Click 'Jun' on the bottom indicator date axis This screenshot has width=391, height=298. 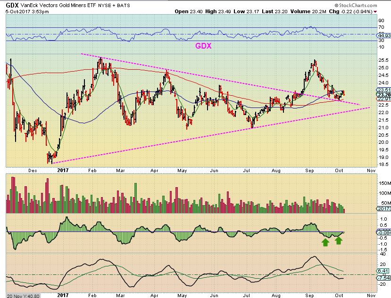214,295
